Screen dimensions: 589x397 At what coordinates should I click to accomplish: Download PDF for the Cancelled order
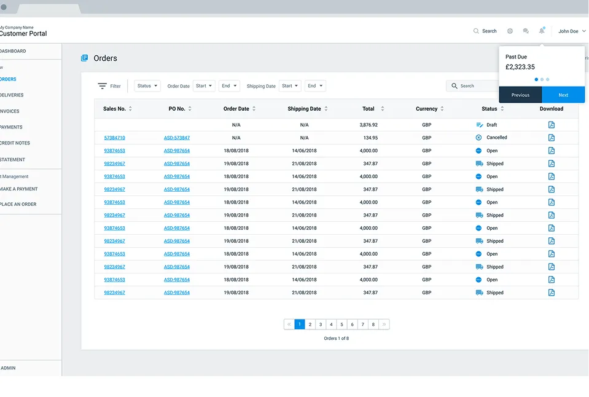click(x=552, y=138)
